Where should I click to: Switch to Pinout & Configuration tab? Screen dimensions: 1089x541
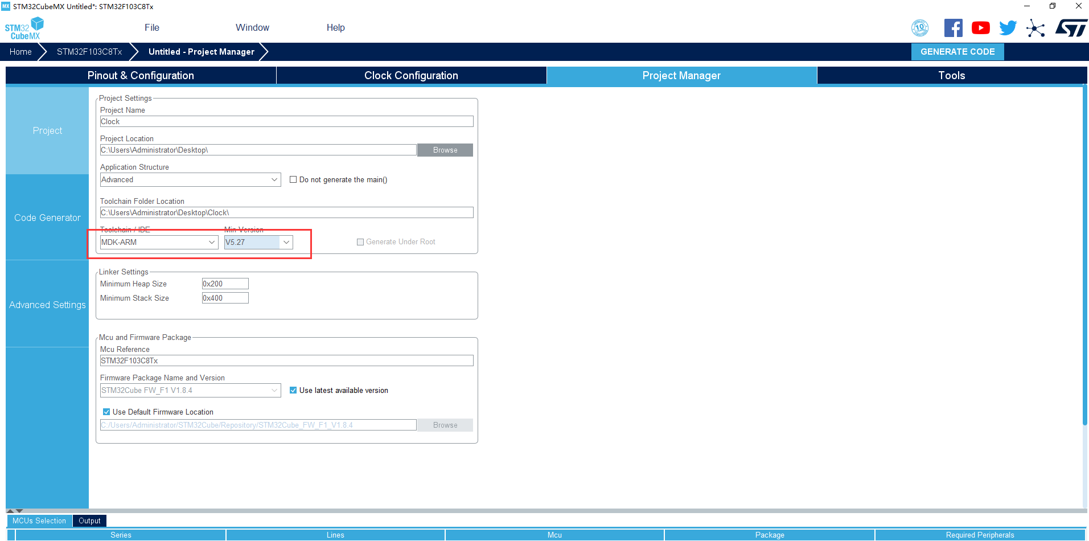point(141,76)
